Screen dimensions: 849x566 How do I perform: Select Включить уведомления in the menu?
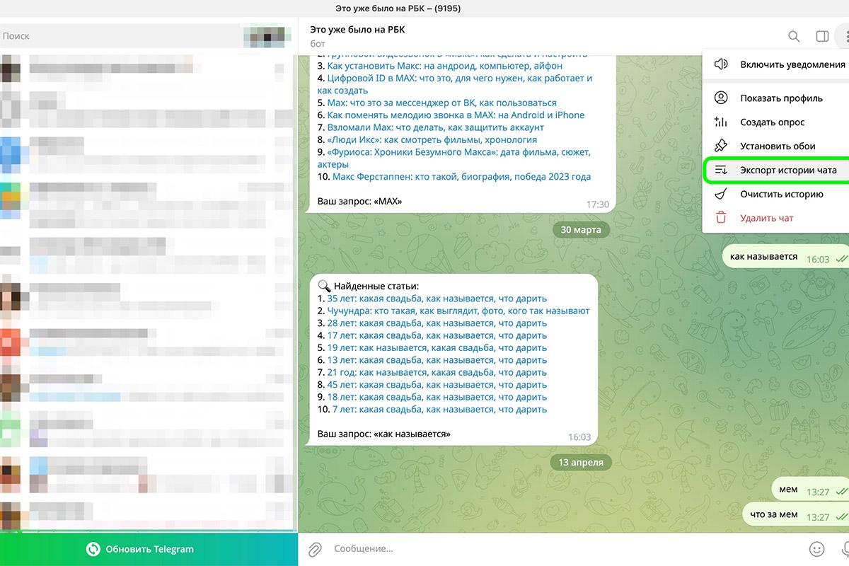click(x=778, y=64)
